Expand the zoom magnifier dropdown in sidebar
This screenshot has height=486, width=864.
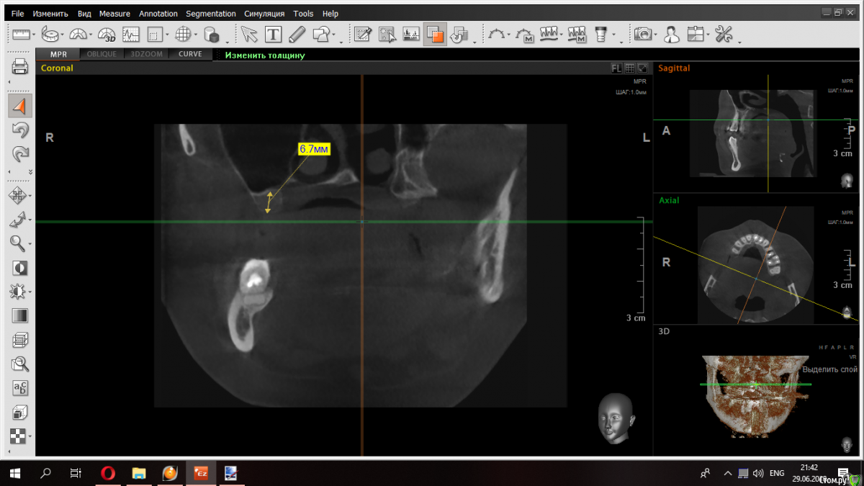click(30, 244)
